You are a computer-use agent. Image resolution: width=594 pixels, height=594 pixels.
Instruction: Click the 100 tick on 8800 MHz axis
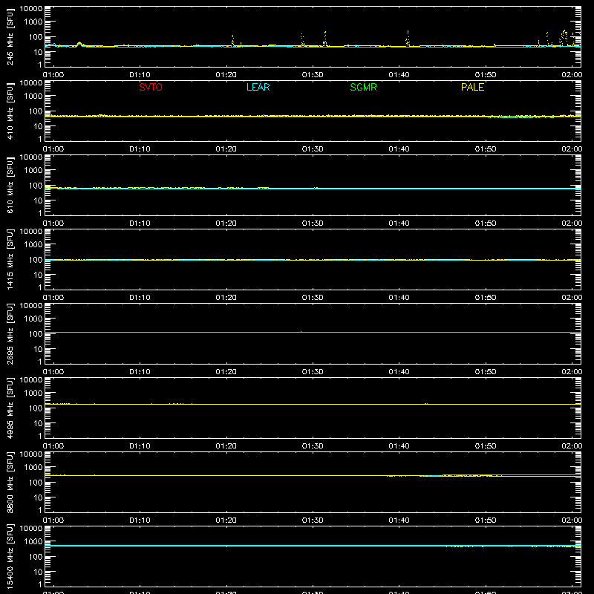point(36,483)
